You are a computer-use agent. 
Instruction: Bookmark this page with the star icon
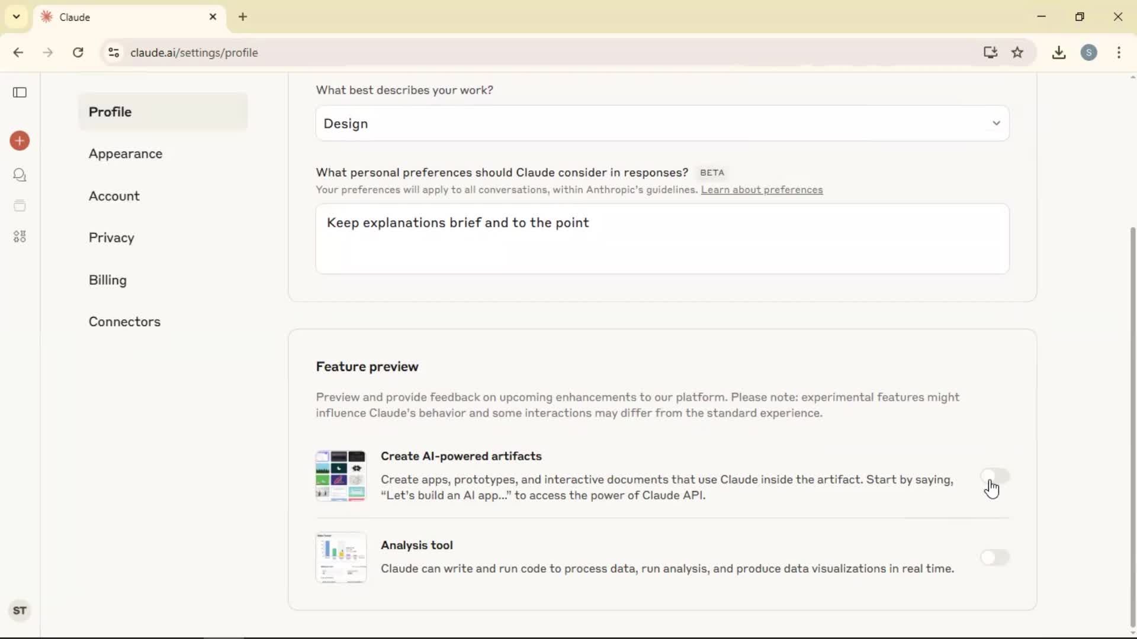(x=1017, y=53)
